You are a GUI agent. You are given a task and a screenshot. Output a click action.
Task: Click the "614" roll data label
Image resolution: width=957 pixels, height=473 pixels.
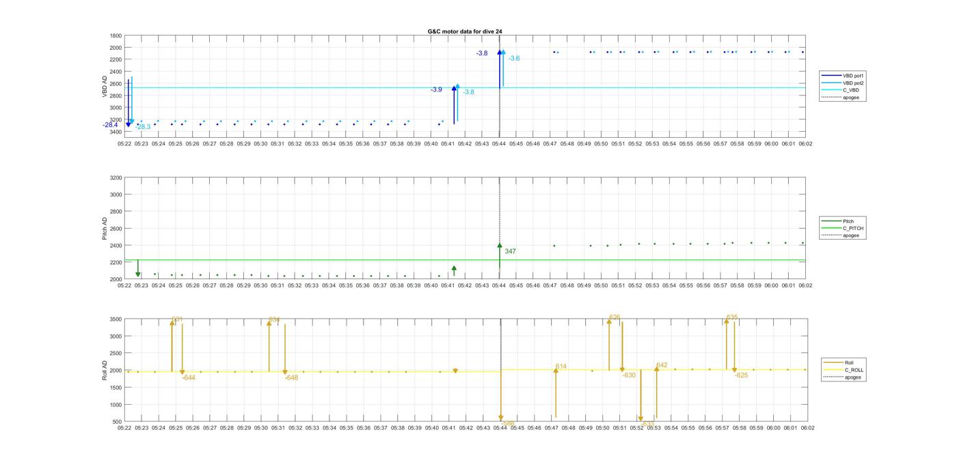click(561, 367)
